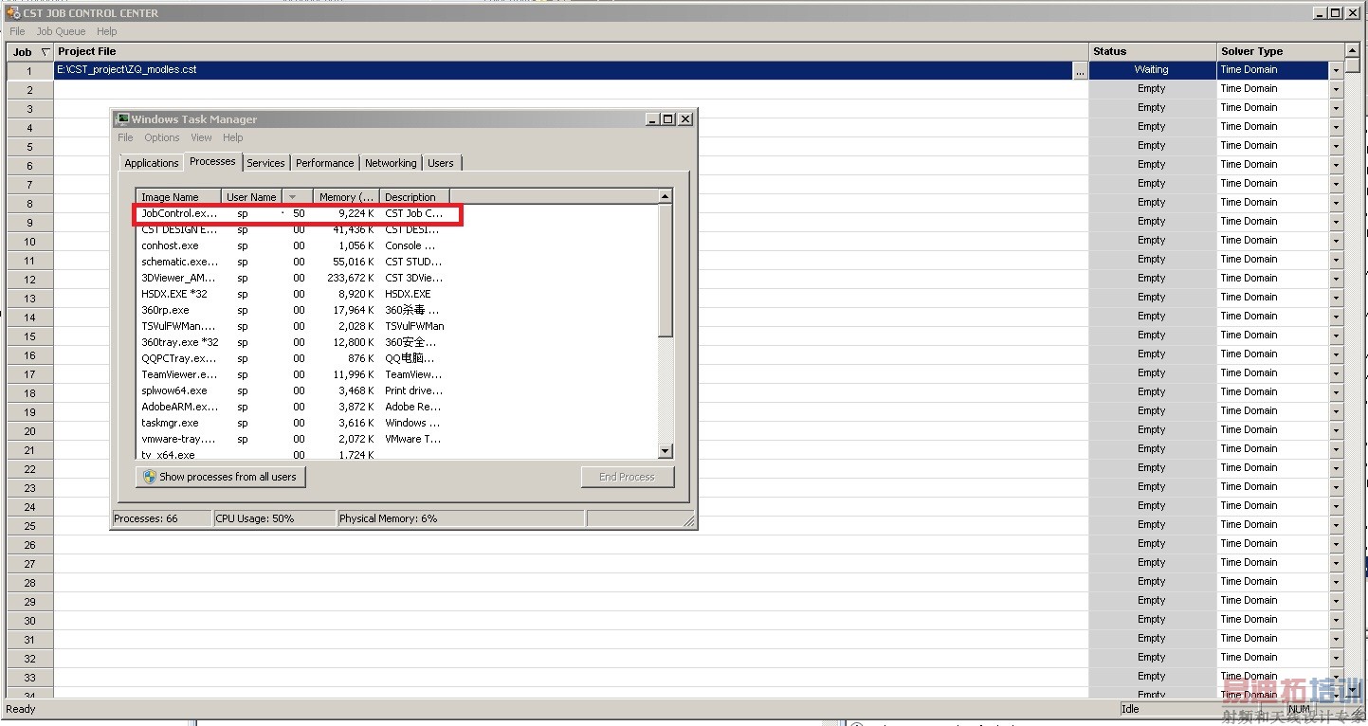Click the Status column header
The image size is (1368, 726).
click(x=1152, y=51)
